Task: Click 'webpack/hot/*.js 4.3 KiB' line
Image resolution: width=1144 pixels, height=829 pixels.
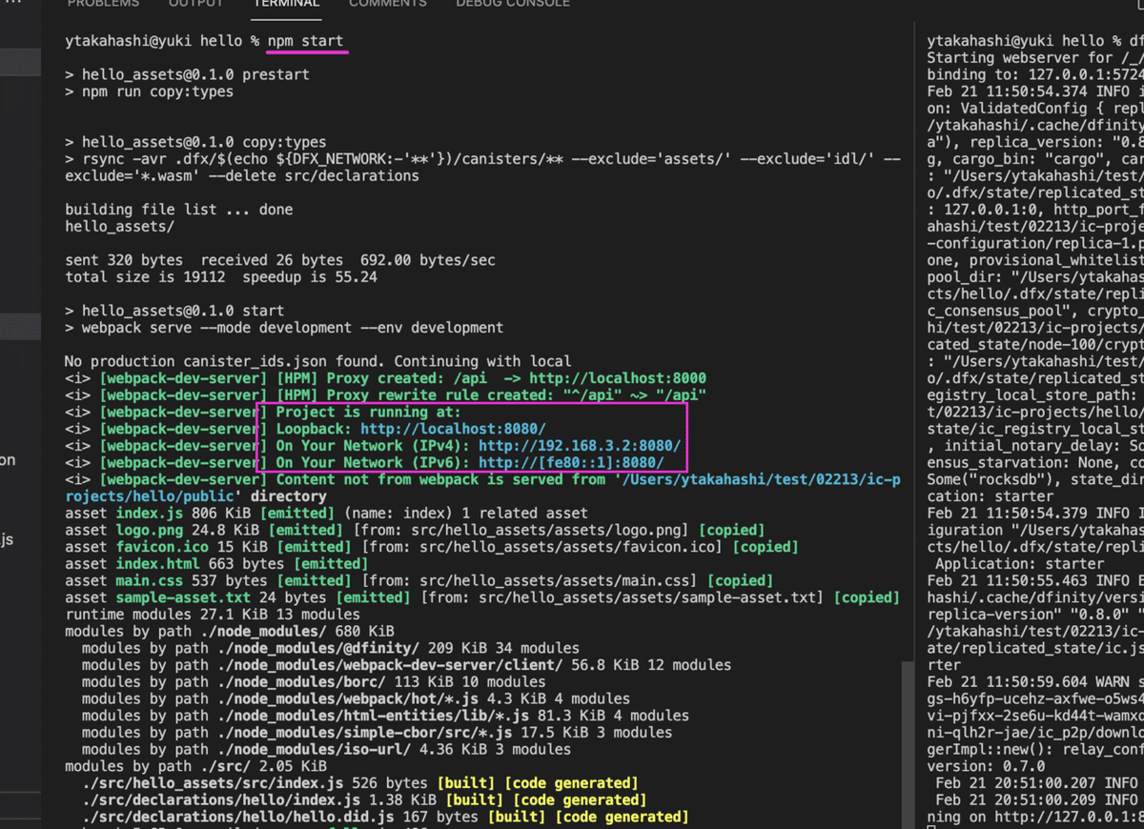Action: click(356, 698)
